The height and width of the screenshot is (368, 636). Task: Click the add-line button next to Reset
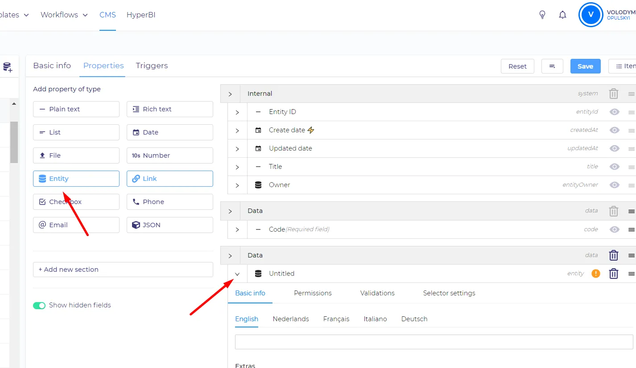coord(552,66)
